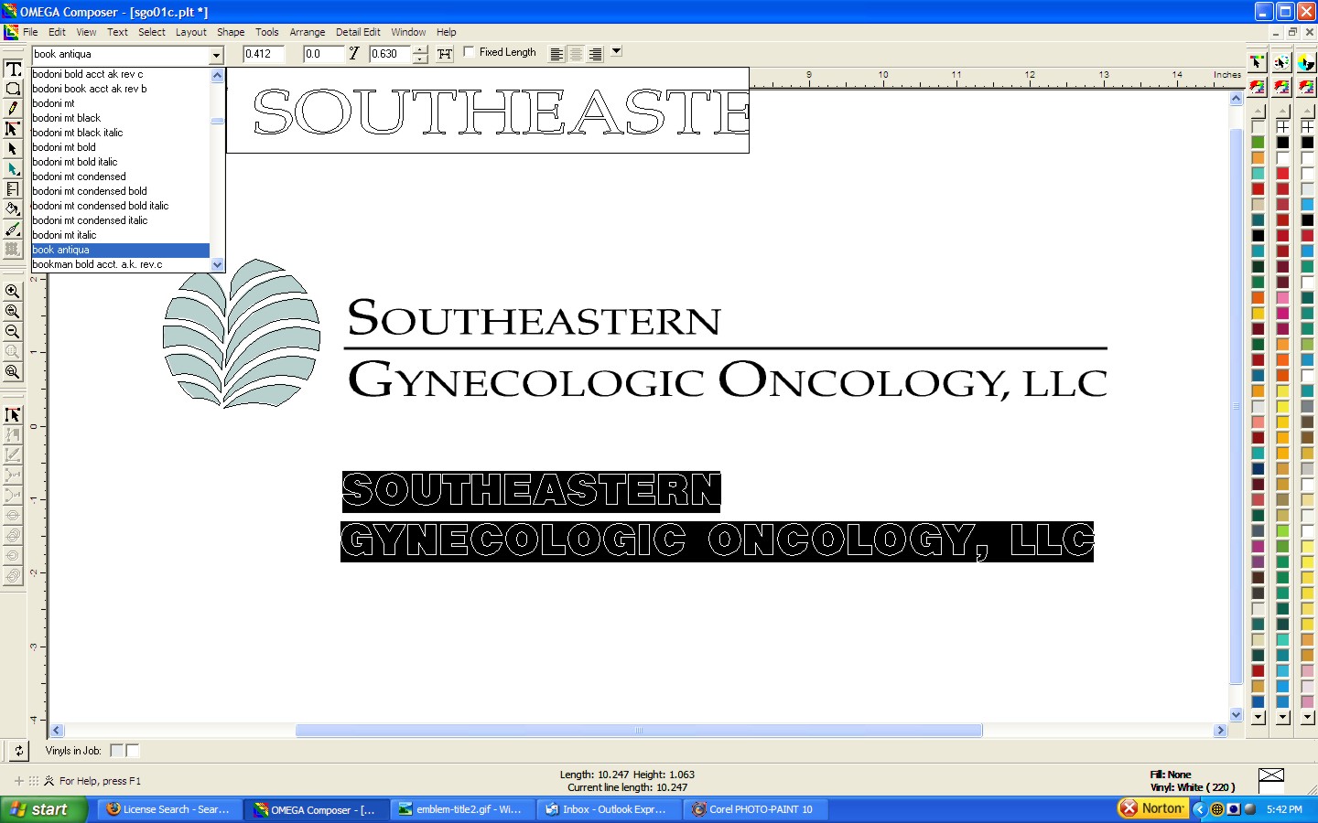
Task: Click the Windows start button
Action: pos(43,809)
